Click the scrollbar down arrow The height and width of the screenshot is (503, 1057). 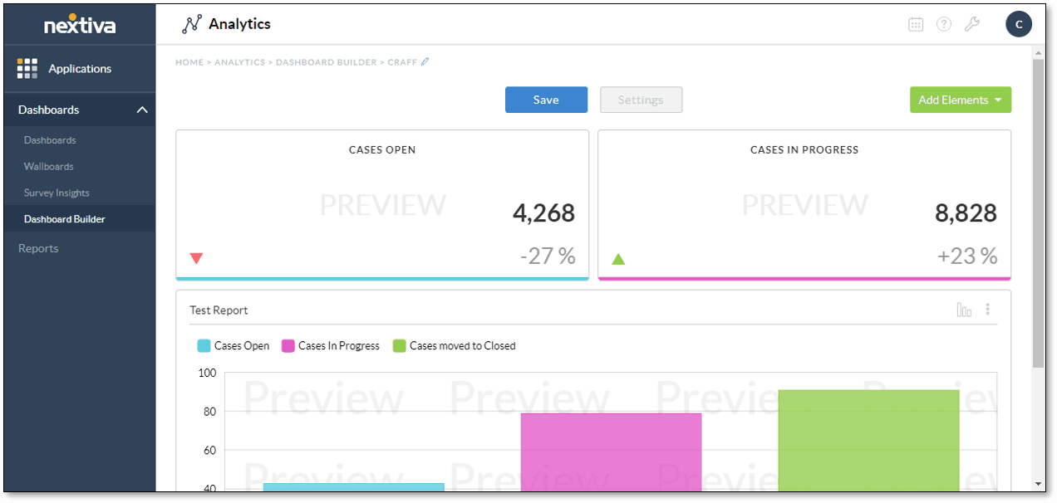click(x=1038, y=484)
